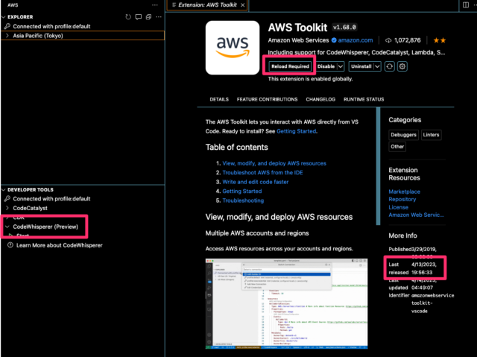The height and width of the screenshot is (357, 477).
Task: Click Amazon Web Services publisher name
Action: [298, 40]
